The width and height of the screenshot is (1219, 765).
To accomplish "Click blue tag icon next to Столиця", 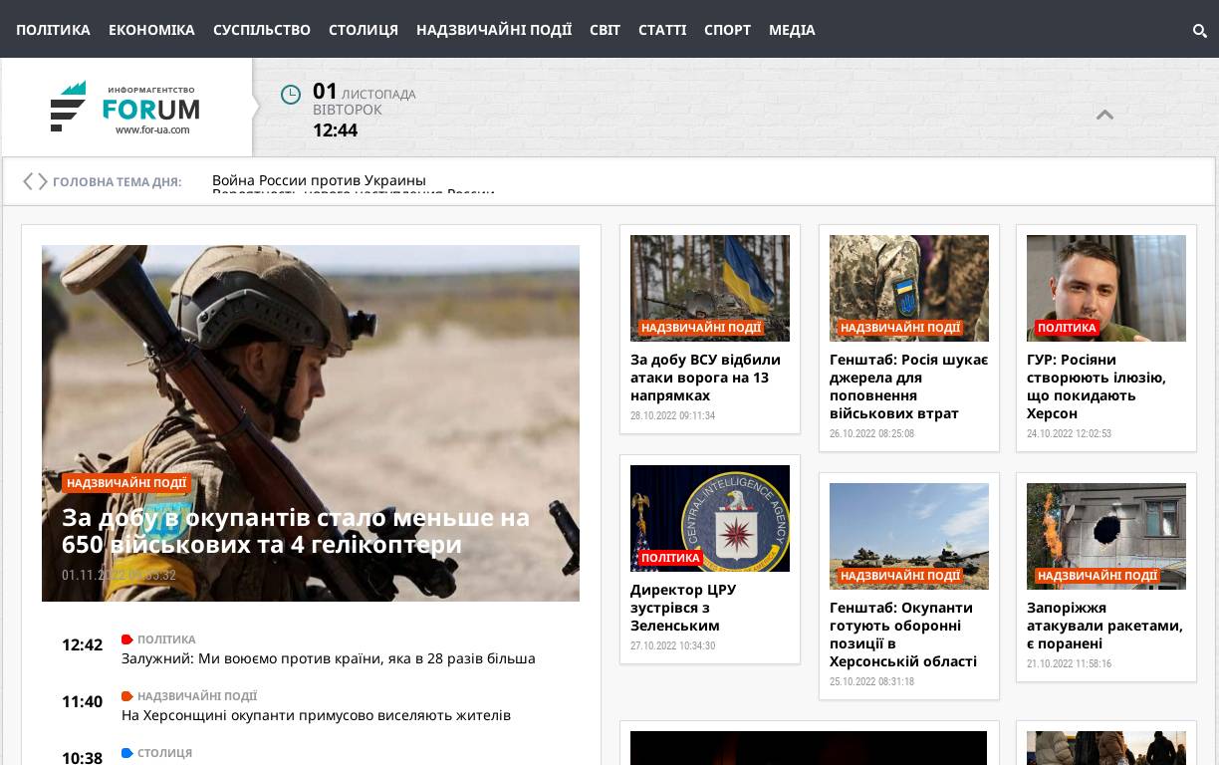I will point(127,753).
